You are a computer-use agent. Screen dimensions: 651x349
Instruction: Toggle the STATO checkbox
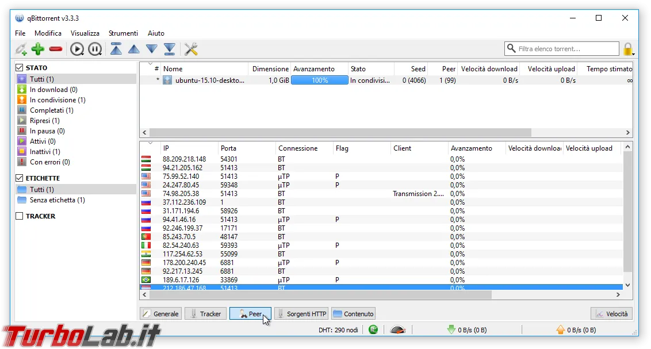coord(19,67)
